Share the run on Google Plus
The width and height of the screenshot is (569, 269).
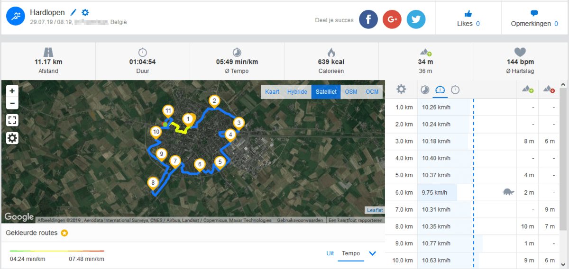392,19
